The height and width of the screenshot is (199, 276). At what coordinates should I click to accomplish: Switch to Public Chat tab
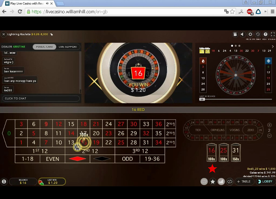pyautogui.click(x=45, y=47)
